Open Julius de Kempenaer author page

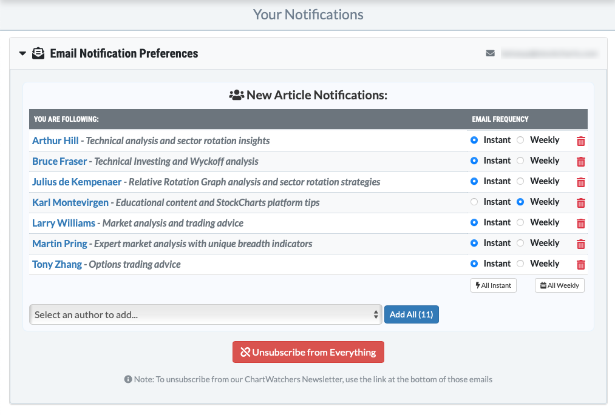pos(77,182)
